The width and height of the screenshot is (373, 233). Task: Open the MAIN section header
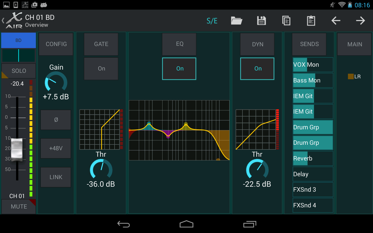(x=354, y=44)
